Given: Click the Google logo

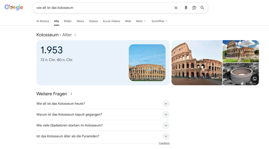Looking at the screenshot, I should (x=14, y=8).
